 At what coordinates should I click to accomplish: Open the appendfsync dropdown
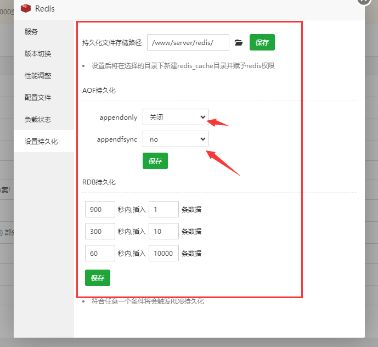coord(176,139)
